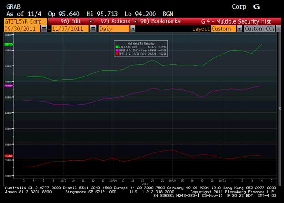
Task: Click 'Mid Yield To Maturity' legend title
Action: point(141,44)
